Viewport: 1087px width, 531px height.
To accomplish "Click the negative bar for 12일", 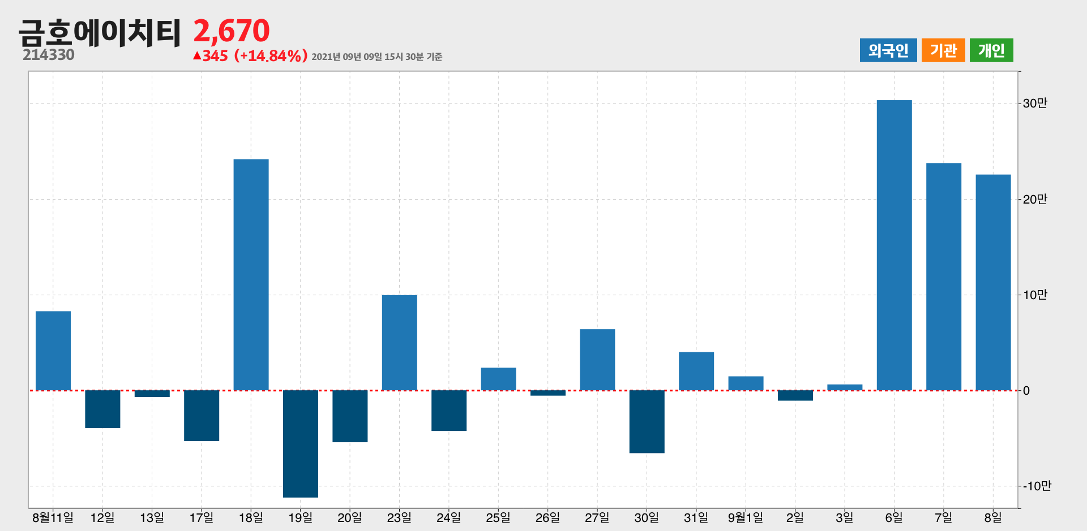I will (x=102, y=409).
